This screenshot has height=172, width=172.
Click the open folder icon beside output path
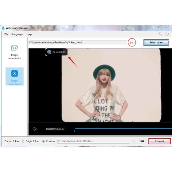(142, 141)
